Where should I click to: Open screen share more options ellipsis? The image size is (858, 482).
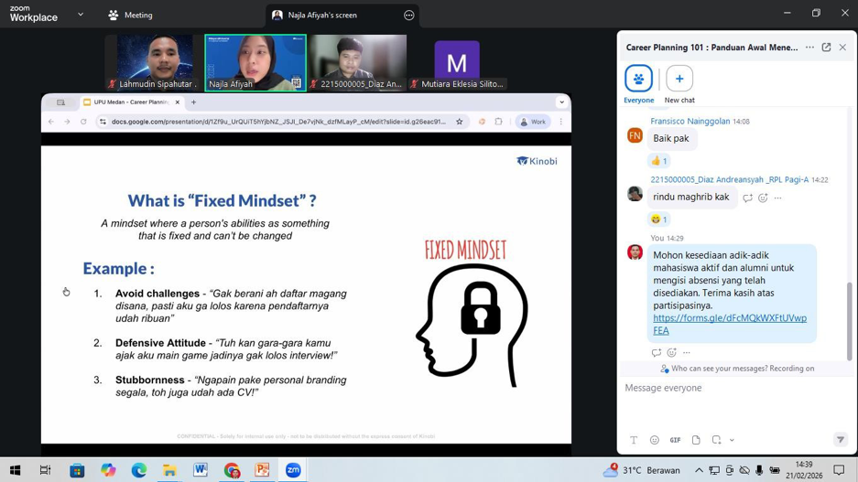409,15
